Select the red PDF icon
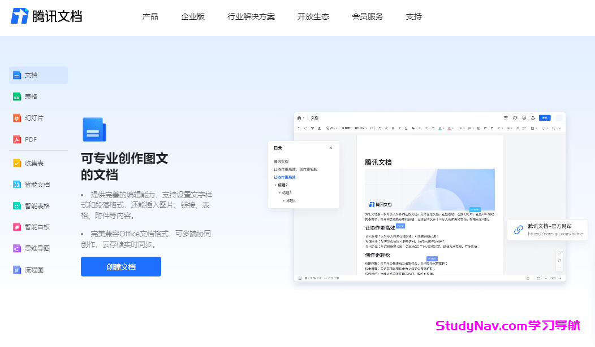595x347 pixels. [x=17, y=139]
